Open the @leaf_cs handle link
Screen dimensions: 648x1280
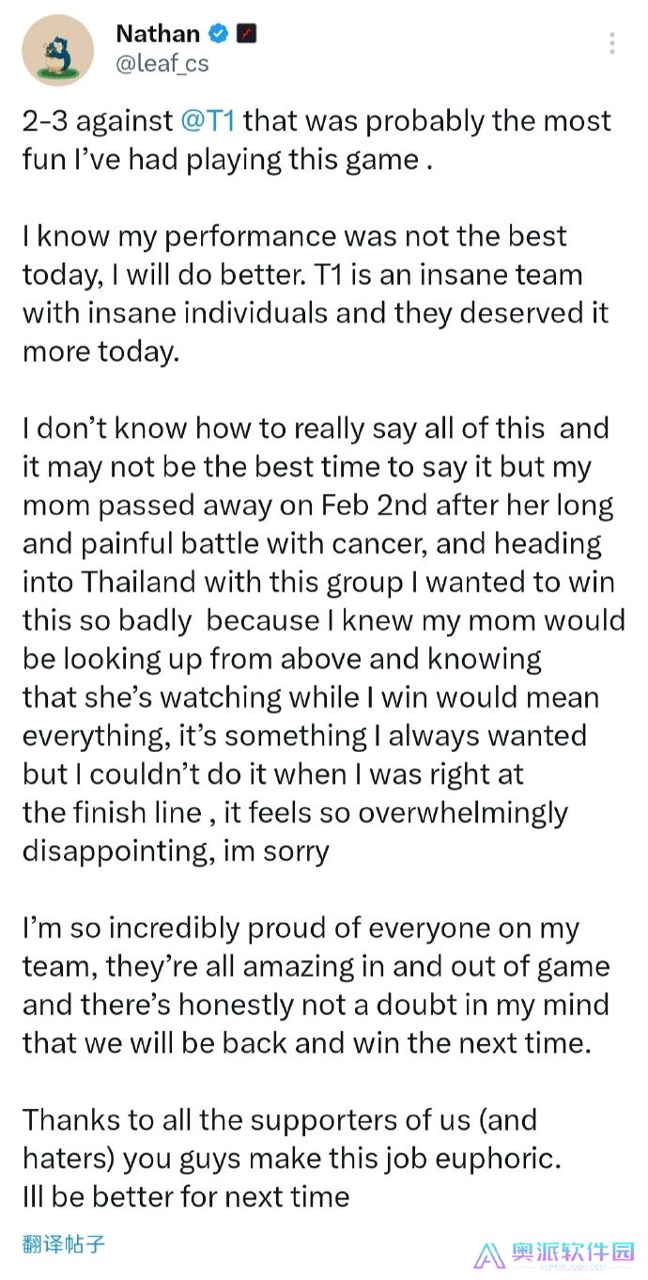click(162, 64)
